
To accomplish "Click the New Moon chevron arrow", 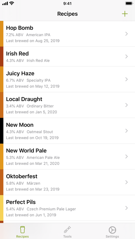I will coord(126,130).
